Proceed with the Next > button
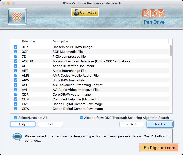This screenshot has width=183, height=155. (x=160, y=124)
